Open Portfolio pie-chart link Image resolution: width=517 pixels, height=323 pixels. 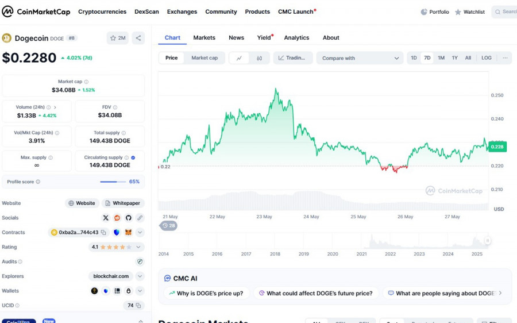[435, 12]
